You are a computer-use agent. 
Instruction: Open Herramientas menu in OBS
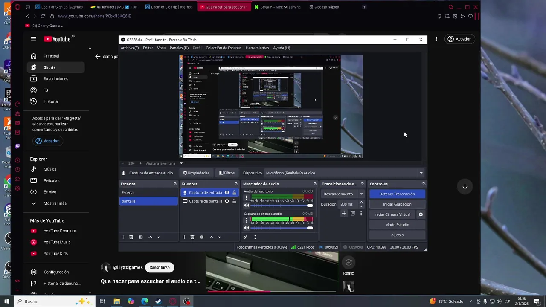[257, 48]
